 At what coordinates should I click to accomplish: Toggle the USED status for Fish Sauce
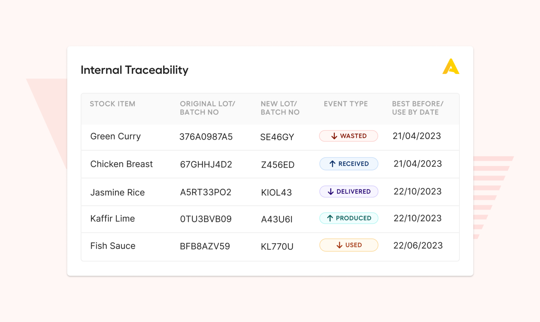click(x=348, y=245)
